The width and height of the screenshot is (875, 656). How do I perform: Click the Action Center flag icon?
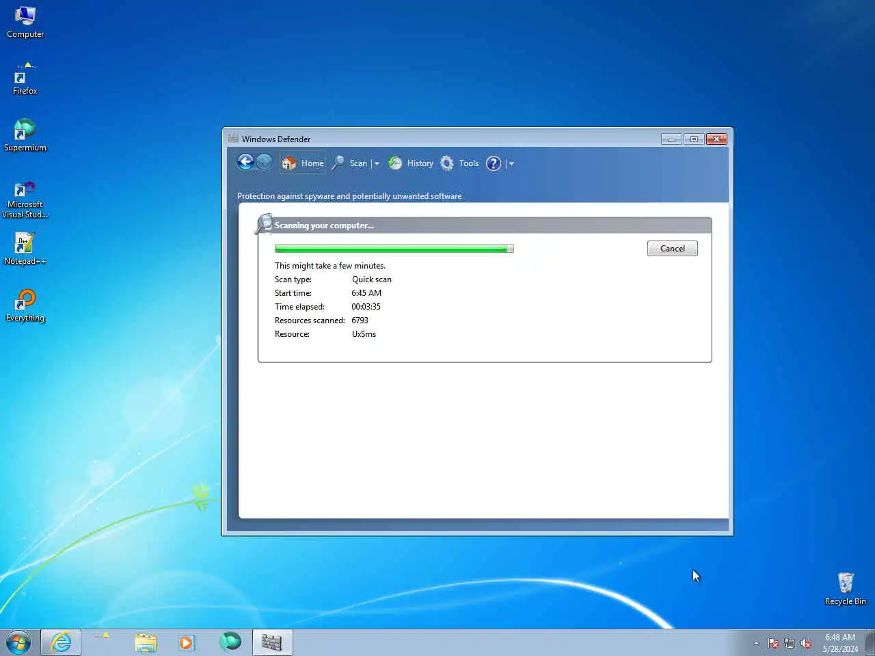pyautogui.click(x=773, y=643)
